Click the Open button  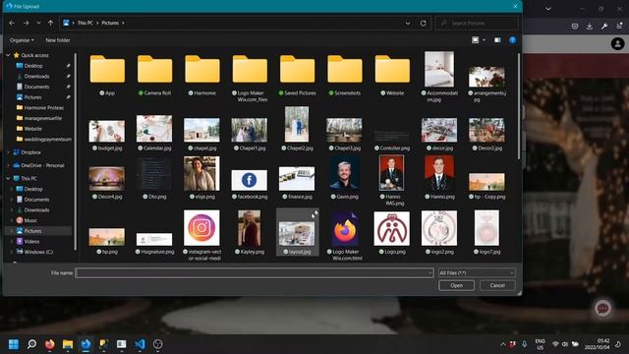pyautogui.click(x=456, y=285)
